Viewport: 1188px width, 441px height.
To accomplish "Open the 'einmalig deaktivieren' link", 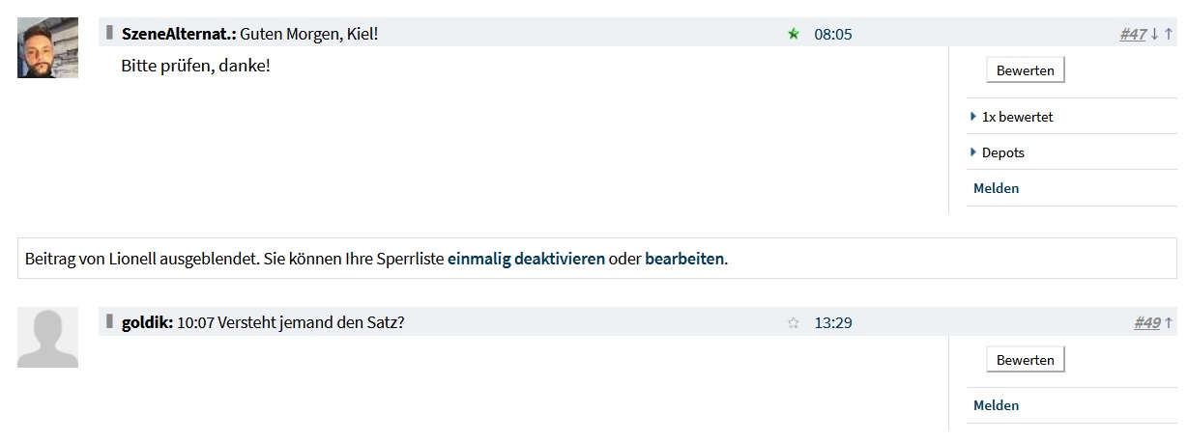I will coord(526,259).
